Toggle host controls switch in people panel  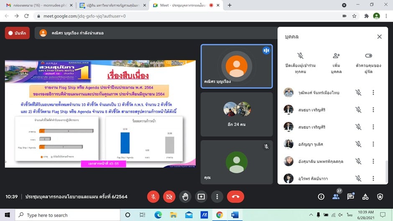[x=368, y=56]
